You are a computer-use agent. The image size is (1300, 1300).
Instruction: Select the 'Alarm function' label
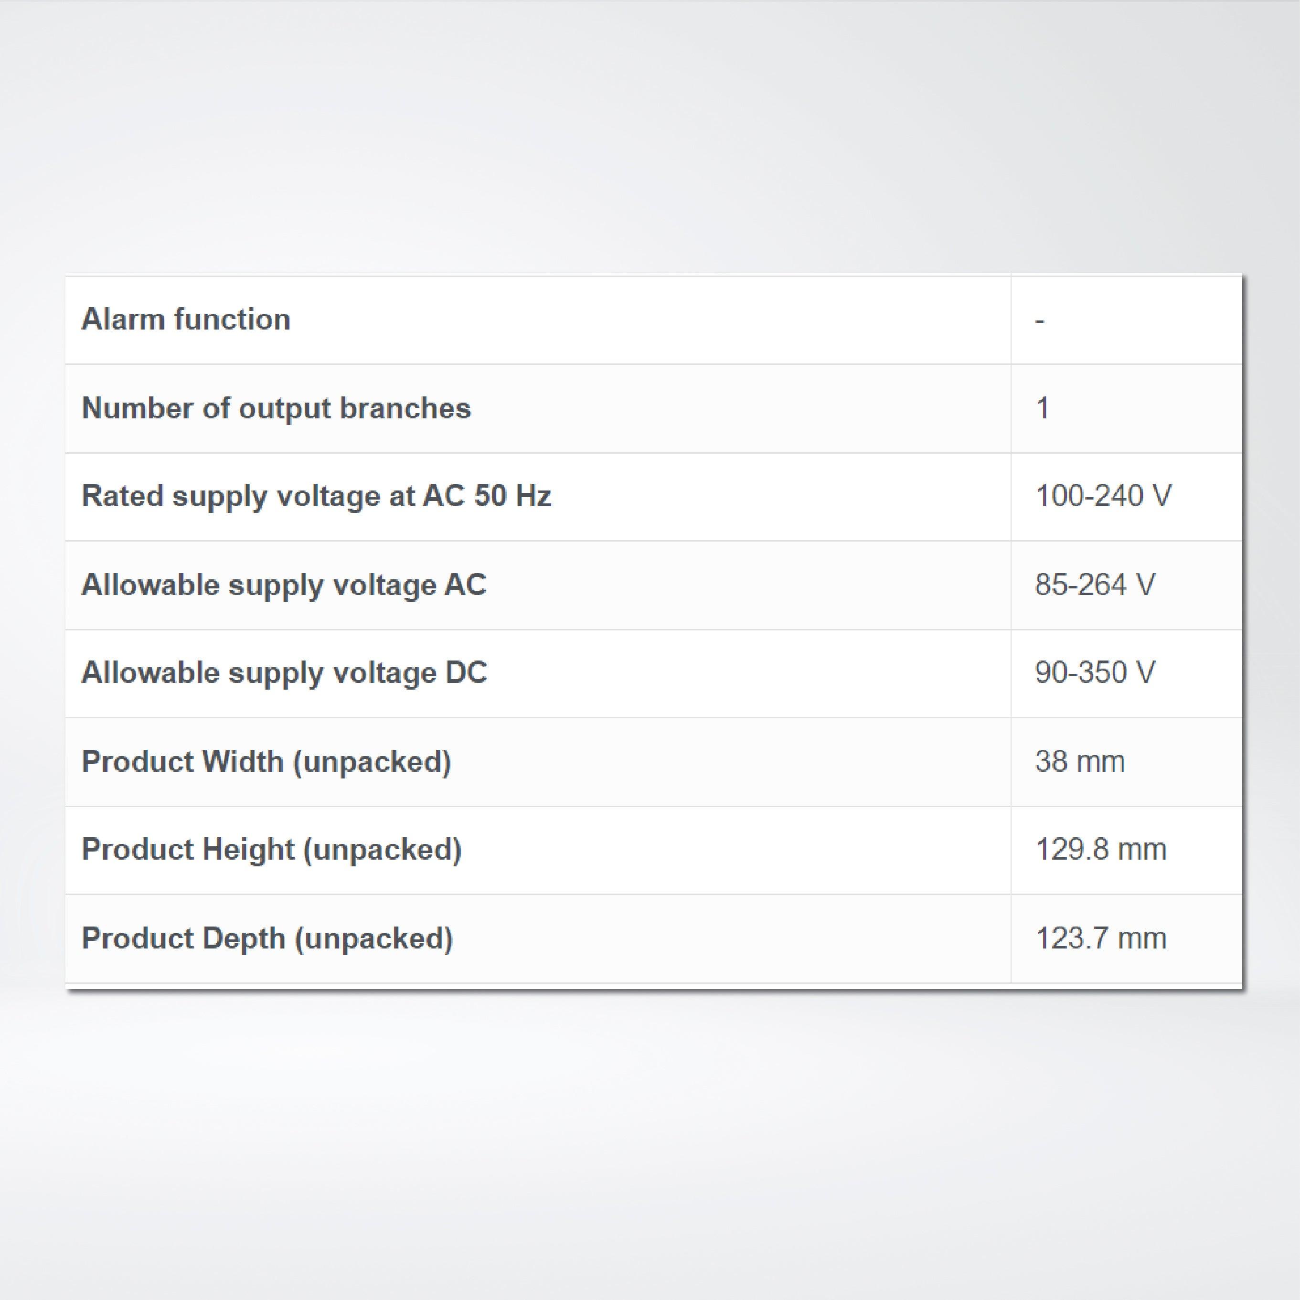[x=186, y=320]
